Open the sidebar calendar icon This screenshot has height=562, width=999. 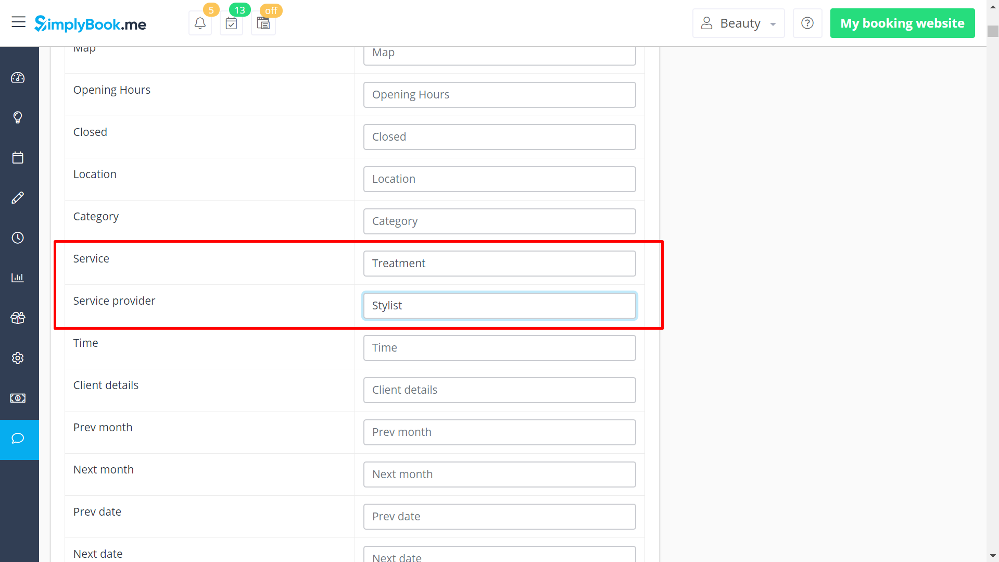(x=18, y=157)
